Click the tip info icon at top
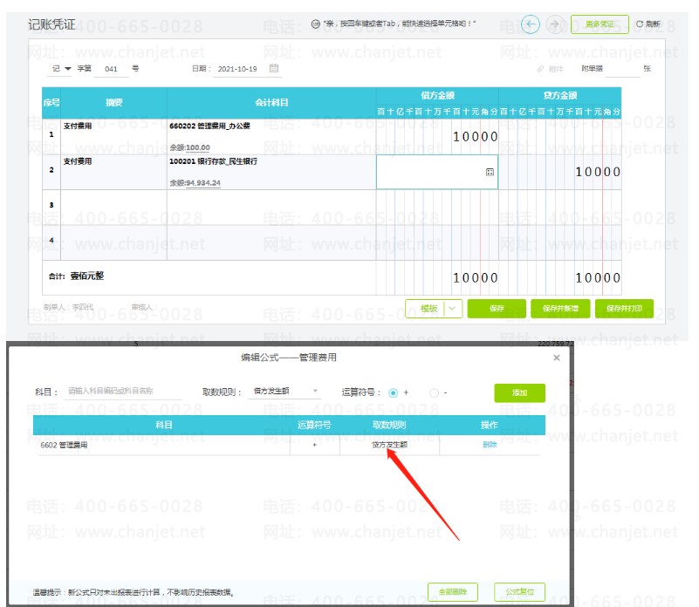The height and width of the screenshot is (607, 699). (316, 24)
